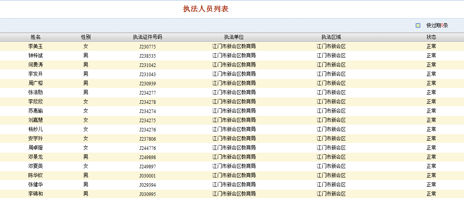Click certificate number J029394
Screen dimensions: 464x198
pos(148,185)
